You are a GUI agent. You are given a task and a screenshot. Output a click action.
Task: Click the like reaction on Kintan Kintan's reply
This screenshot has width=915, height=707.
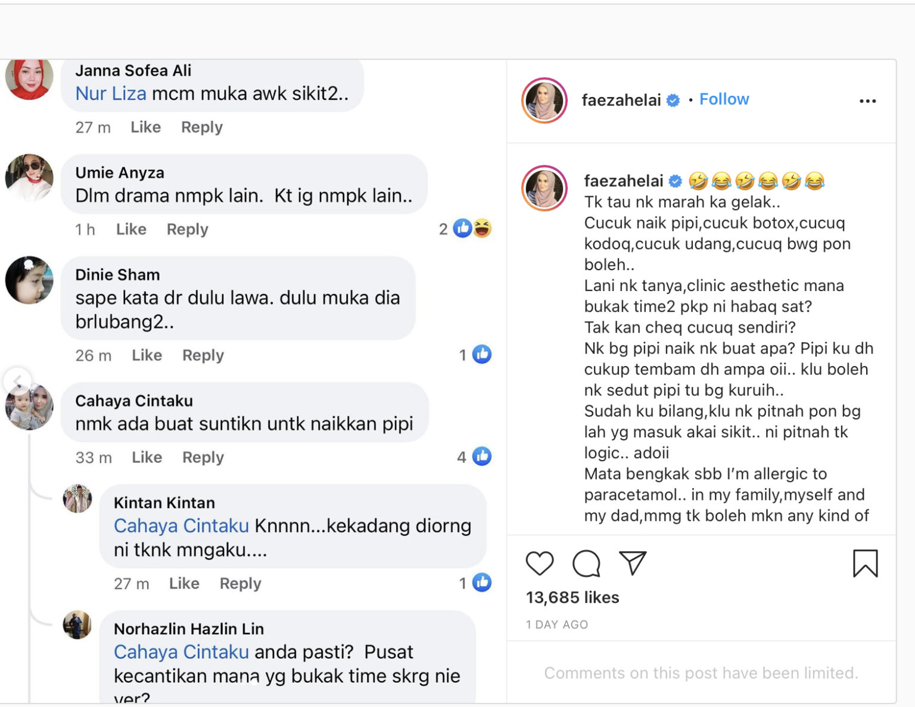click(481, 583)
